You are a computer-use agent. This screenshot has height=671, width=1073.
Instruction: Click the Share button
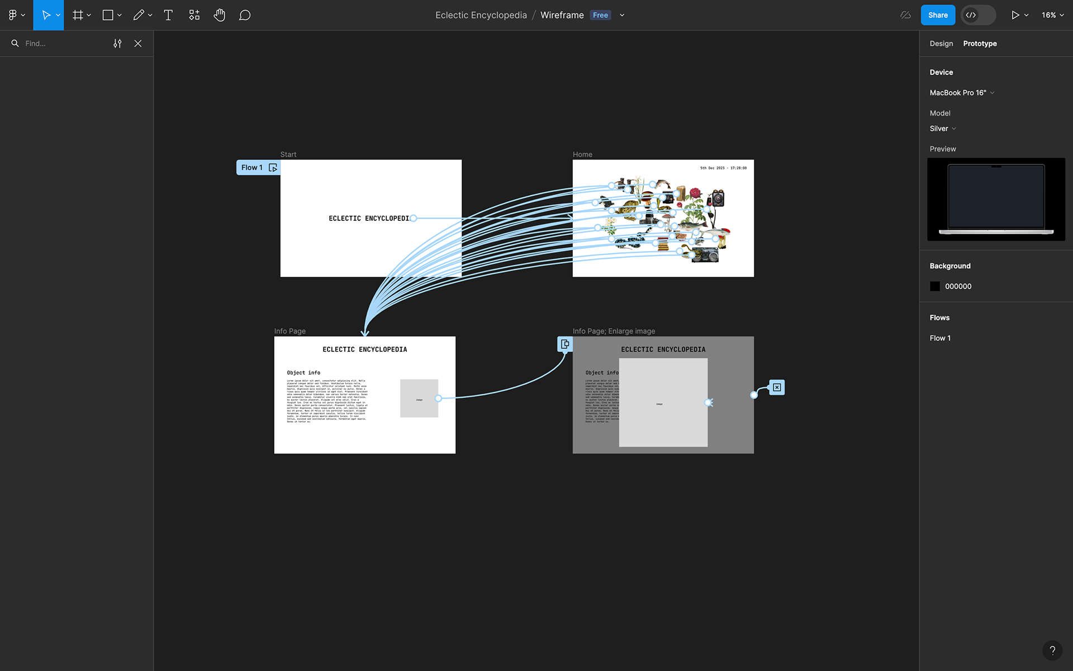tap(938, 15)
